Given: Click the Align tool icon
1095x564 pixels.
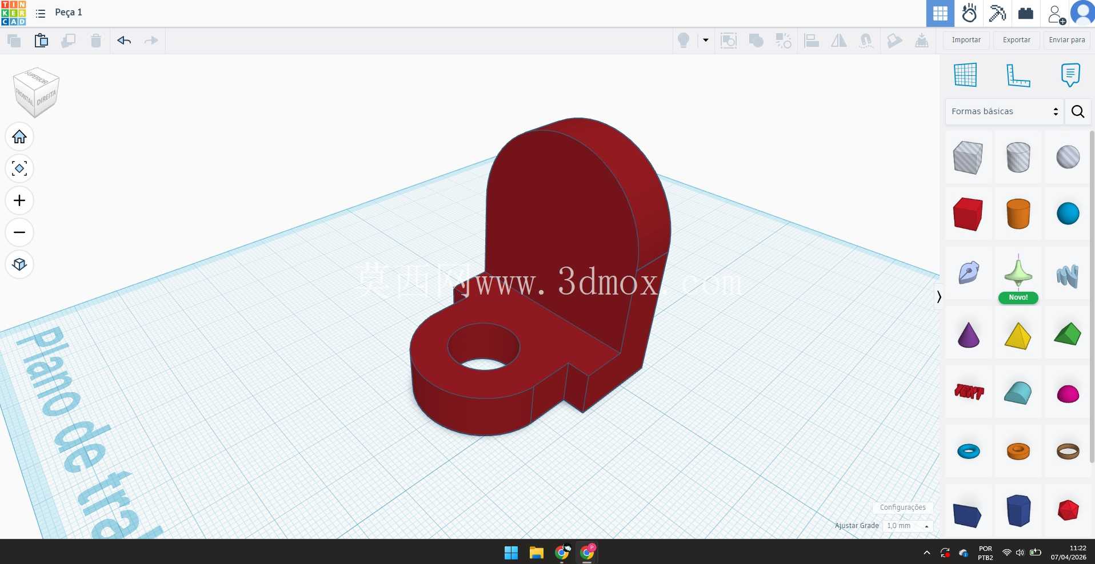Looking at the screenshot, I should (812, 41).
